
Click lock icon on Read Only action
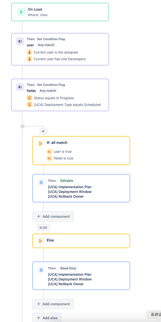(41, 270)
